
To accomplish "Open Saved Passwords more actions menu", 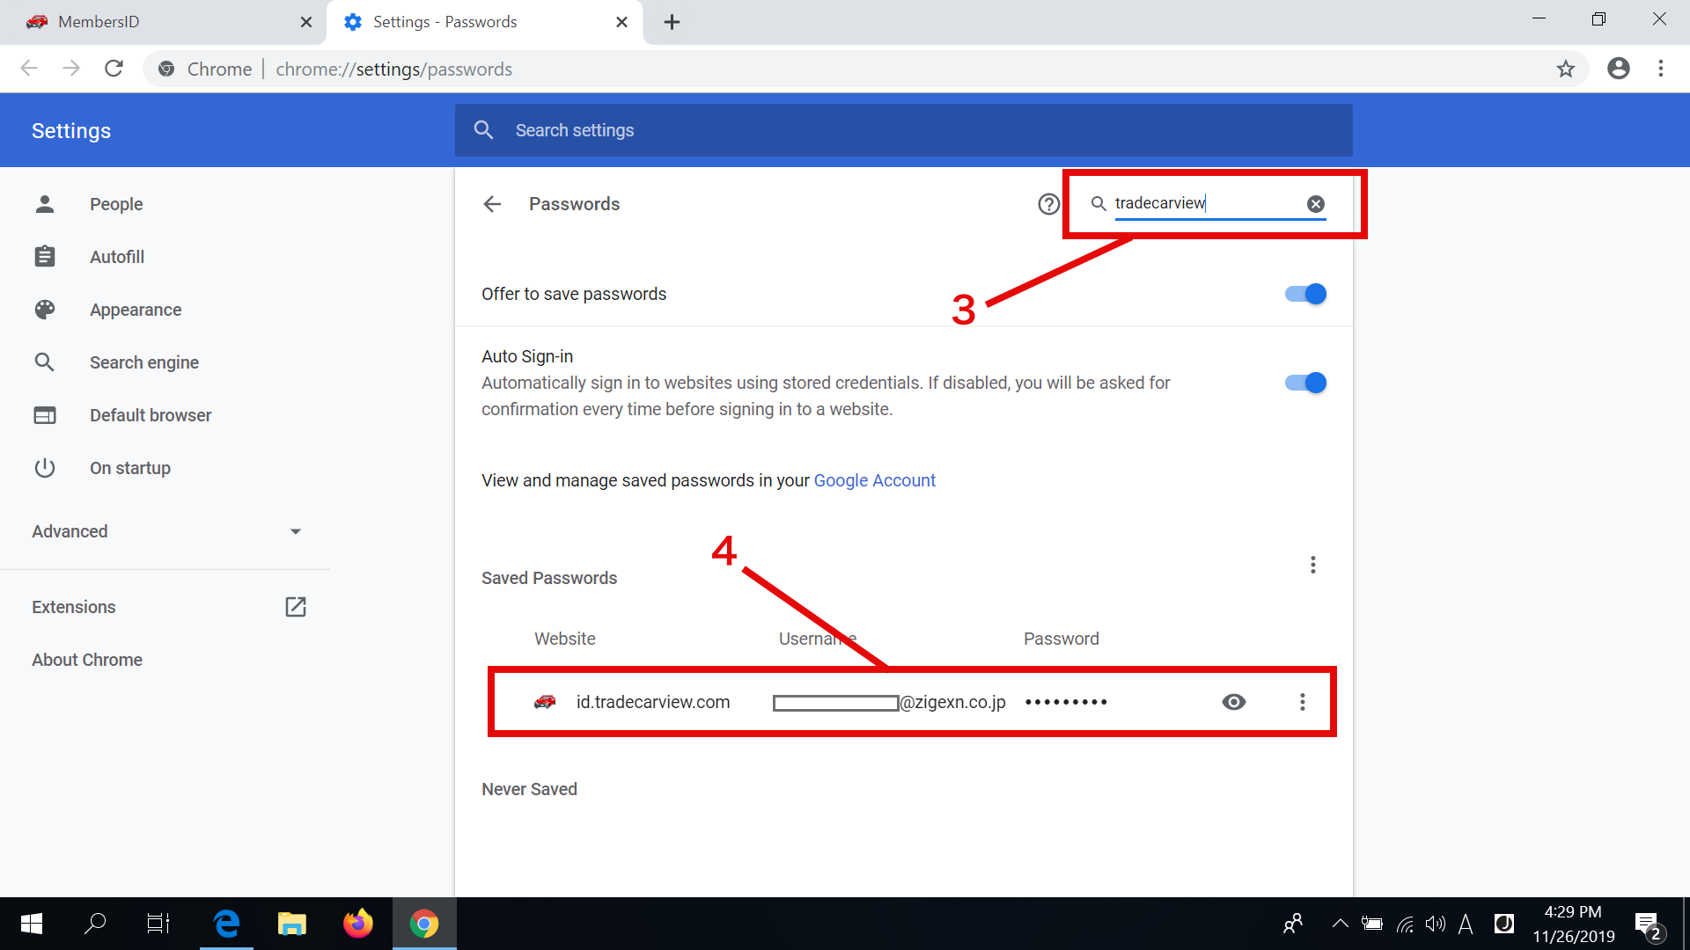I will coord(1312,565).
